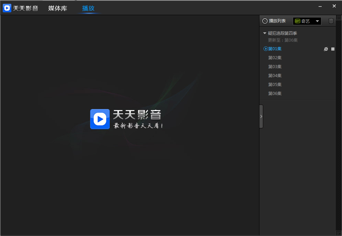Play episode 第02集
342x236 pixels.
tap(275, 58)
